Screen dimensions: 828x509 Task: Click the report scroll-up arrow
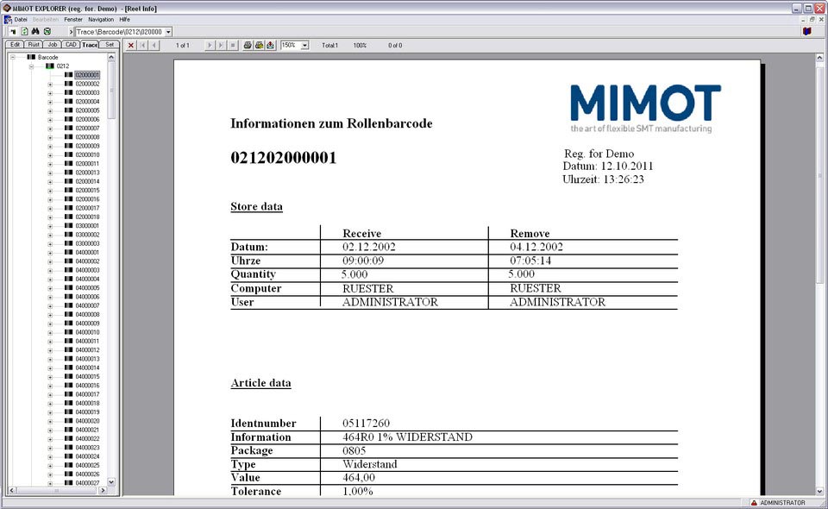click(x=819, y=57)
